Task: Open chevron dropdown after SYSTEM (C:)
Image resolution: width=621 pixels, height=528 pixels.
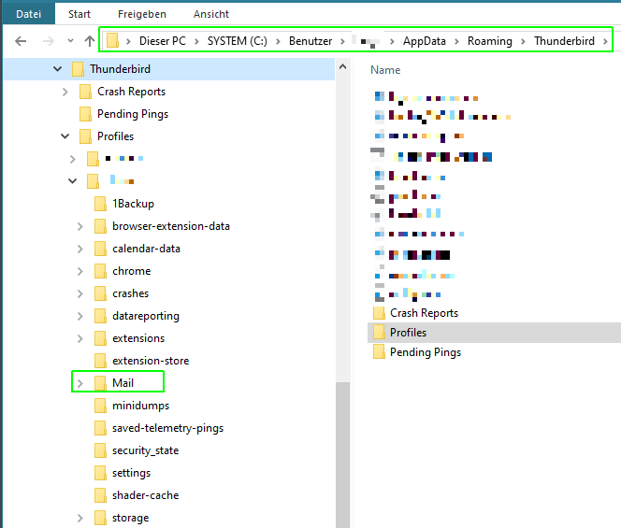Action: (x=278, y=41)
